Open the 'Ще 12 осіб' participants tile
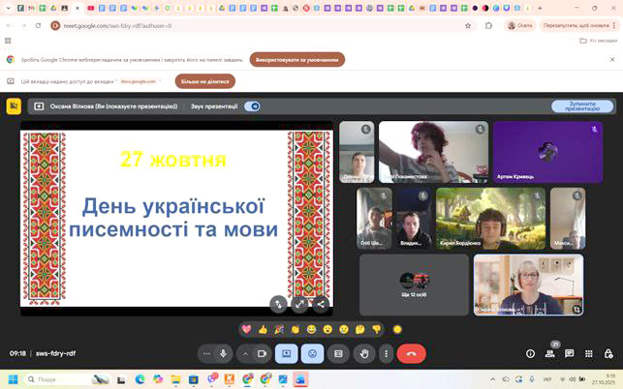 coord(414,284)
